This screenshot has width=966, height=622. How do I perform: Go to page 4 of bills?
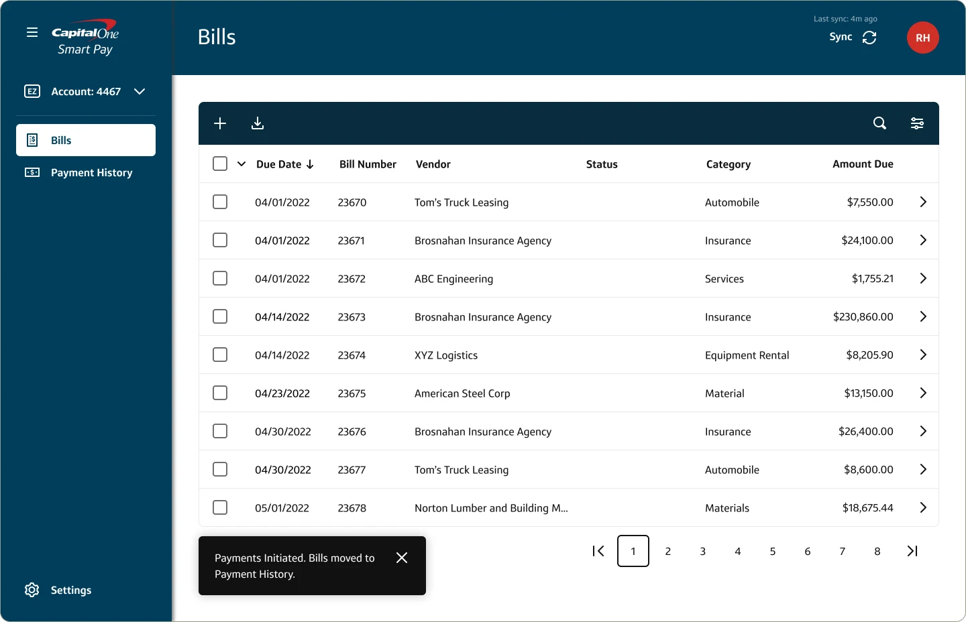coord(738,551)
